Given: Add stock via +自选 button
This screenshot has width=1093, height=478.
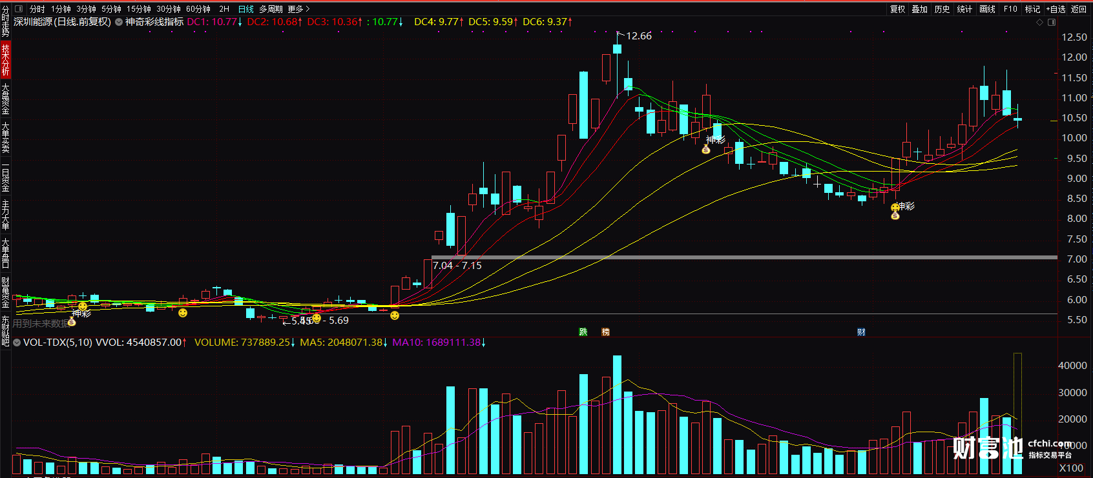Looking at the screenshot, I should pos(1056,9).
